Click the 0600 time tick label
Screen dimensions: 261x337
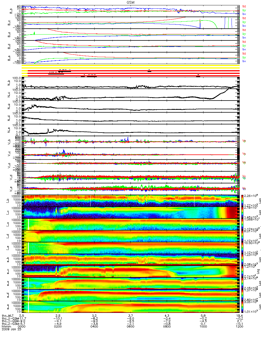(x=130, y=327)
